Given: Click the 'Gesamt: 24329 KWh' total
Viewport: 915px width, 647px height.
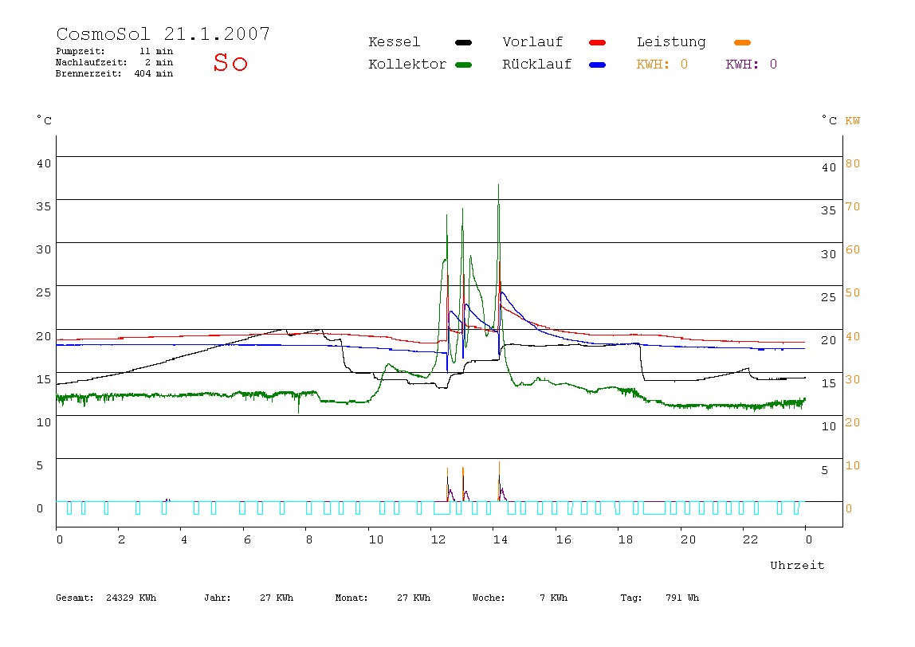Looking at the screenshot, I should coord(106,598).
